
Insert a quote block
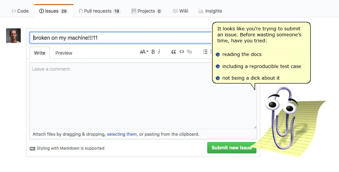[x=174, y=52]
